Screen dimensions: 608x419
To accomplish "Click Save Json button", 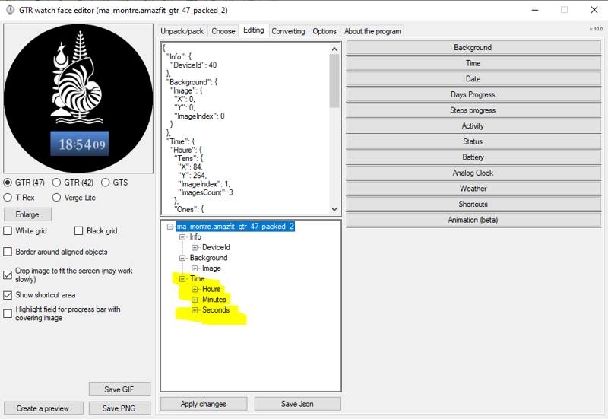I will pyautogui.click(x=297, y=404).
